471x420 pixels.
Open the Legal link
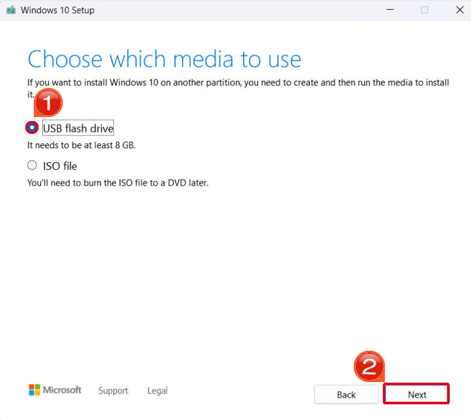tap(157, 390)
